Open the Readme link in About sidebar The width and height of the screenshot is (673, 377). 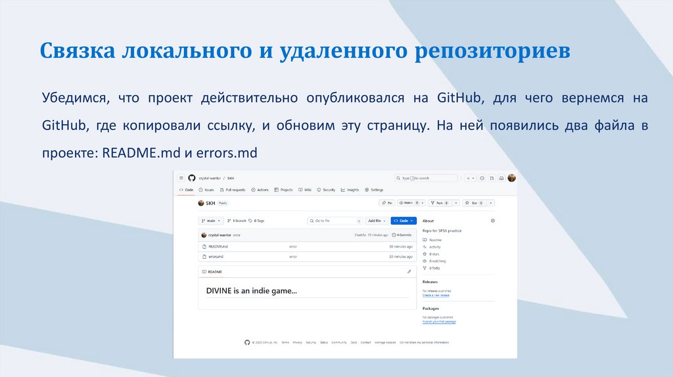point(432,240)
